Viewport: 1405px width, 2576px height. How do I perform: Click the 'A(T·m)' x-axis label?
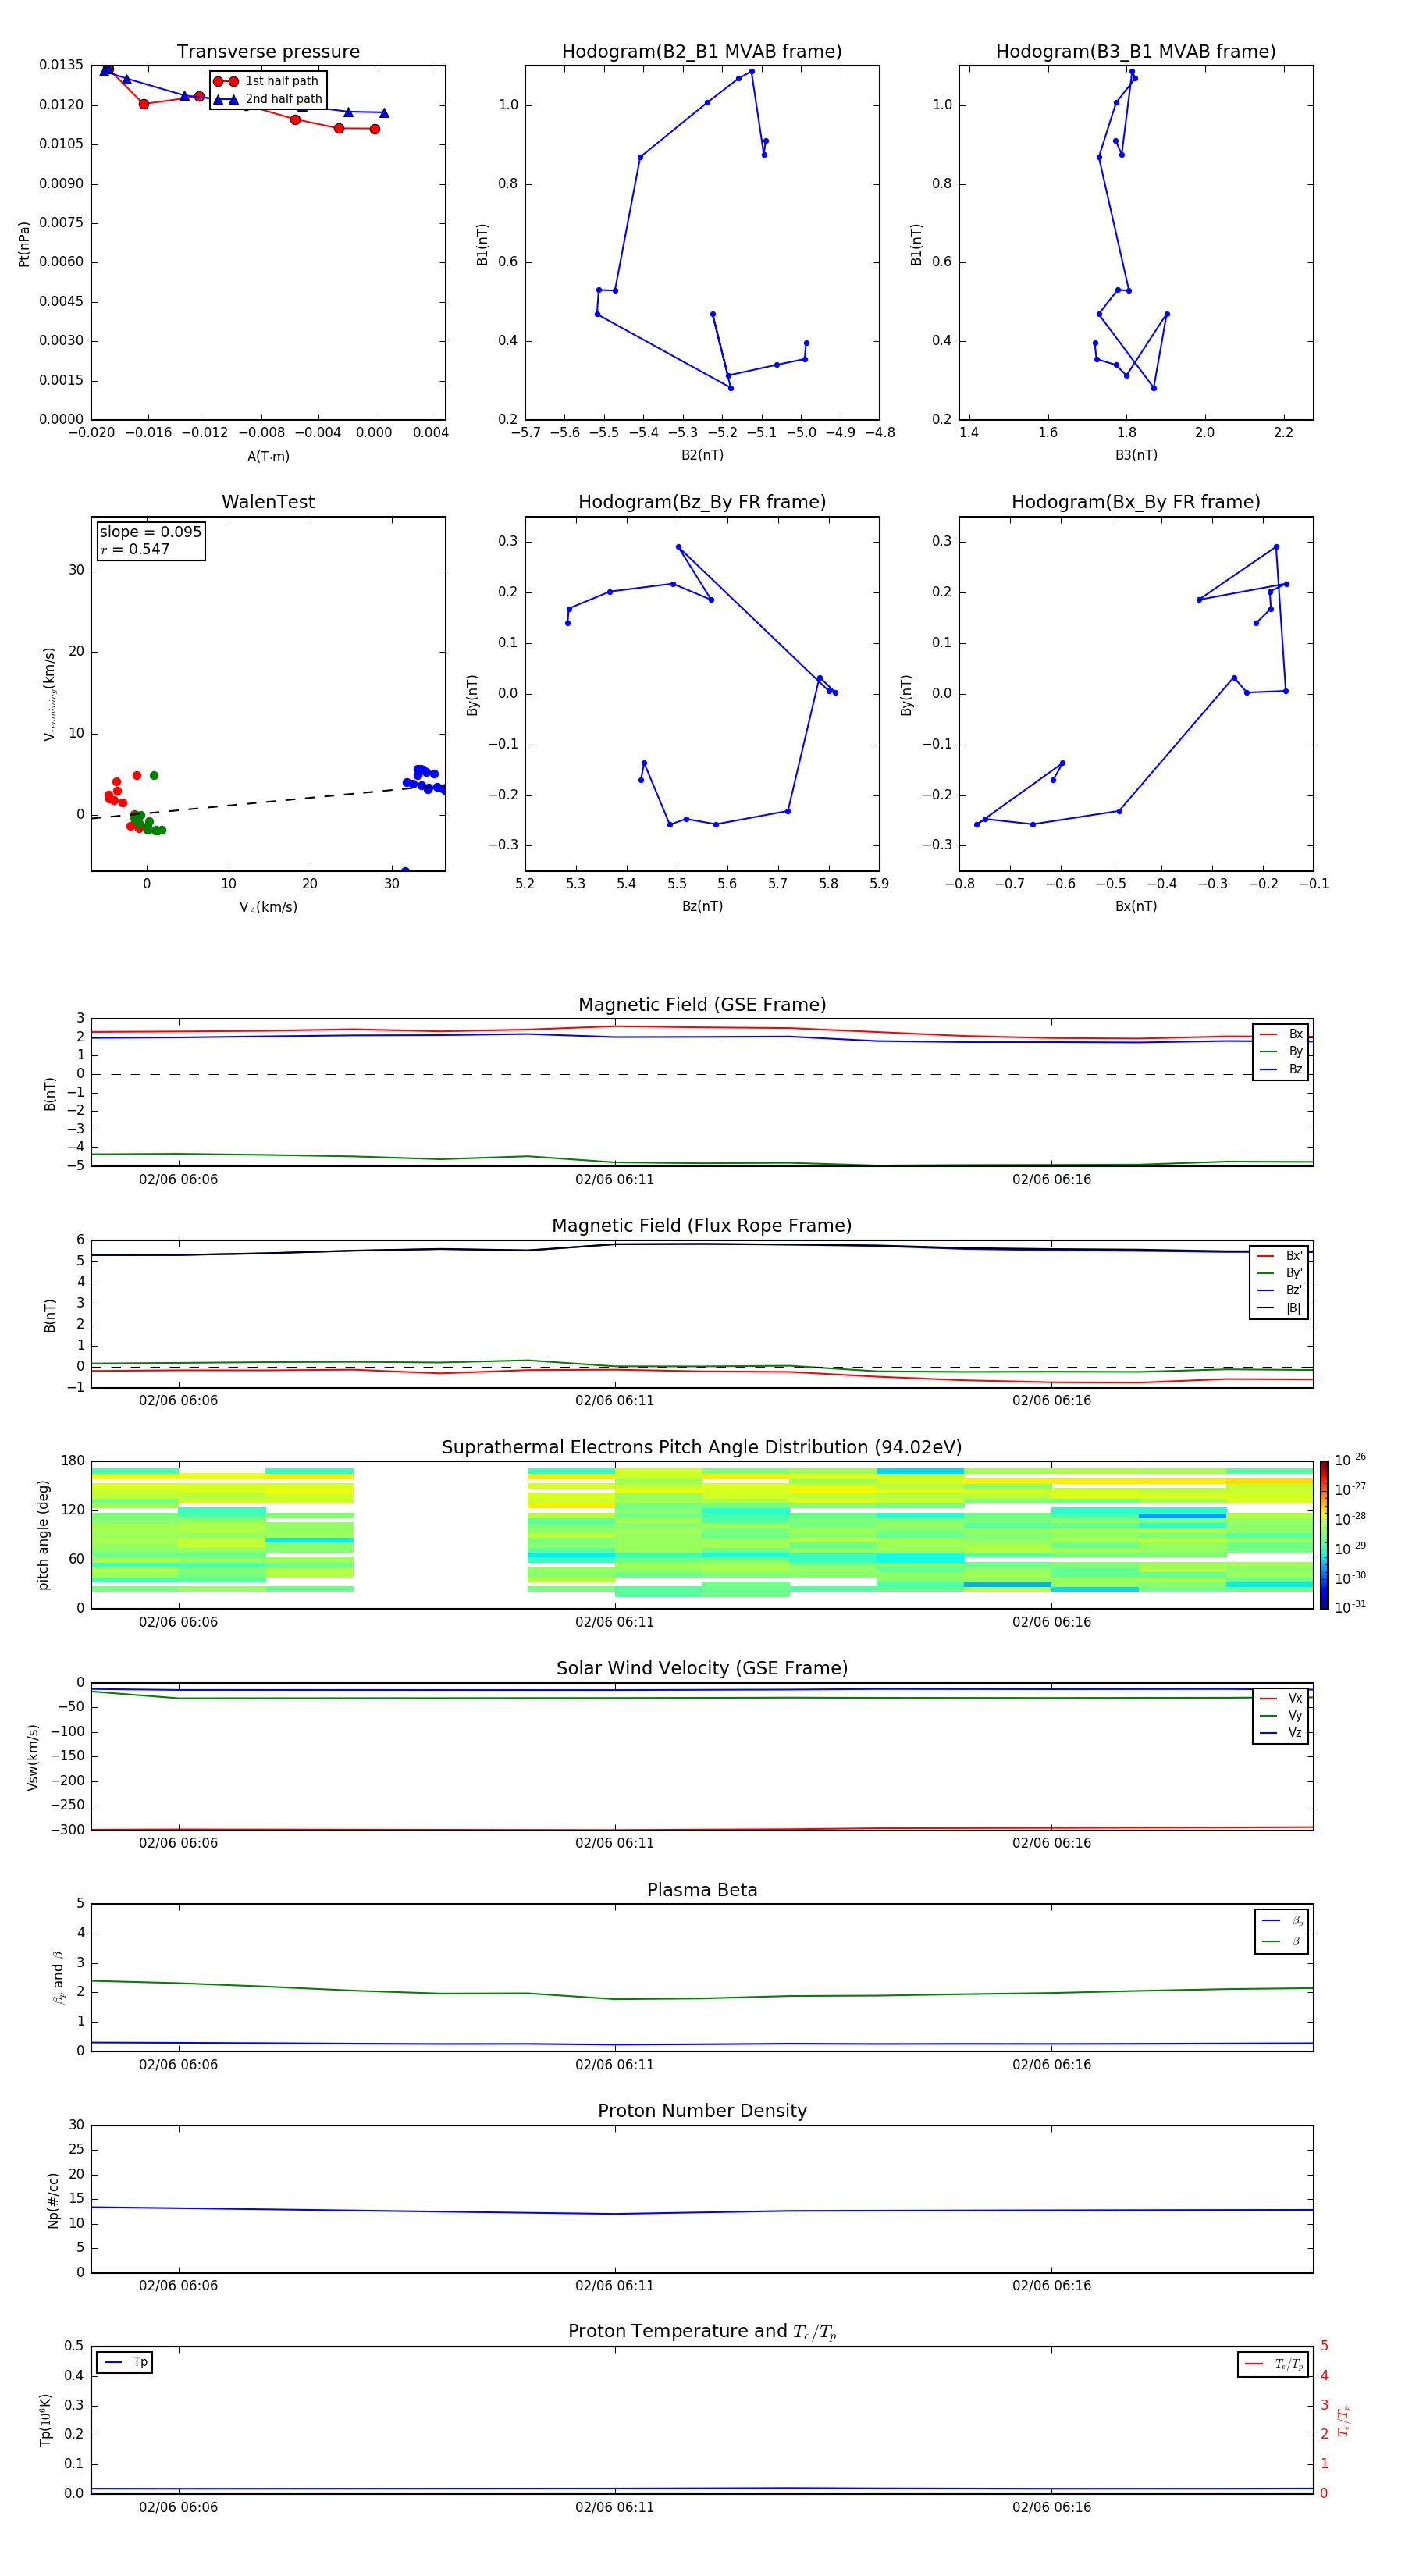[x=268, y=457]
